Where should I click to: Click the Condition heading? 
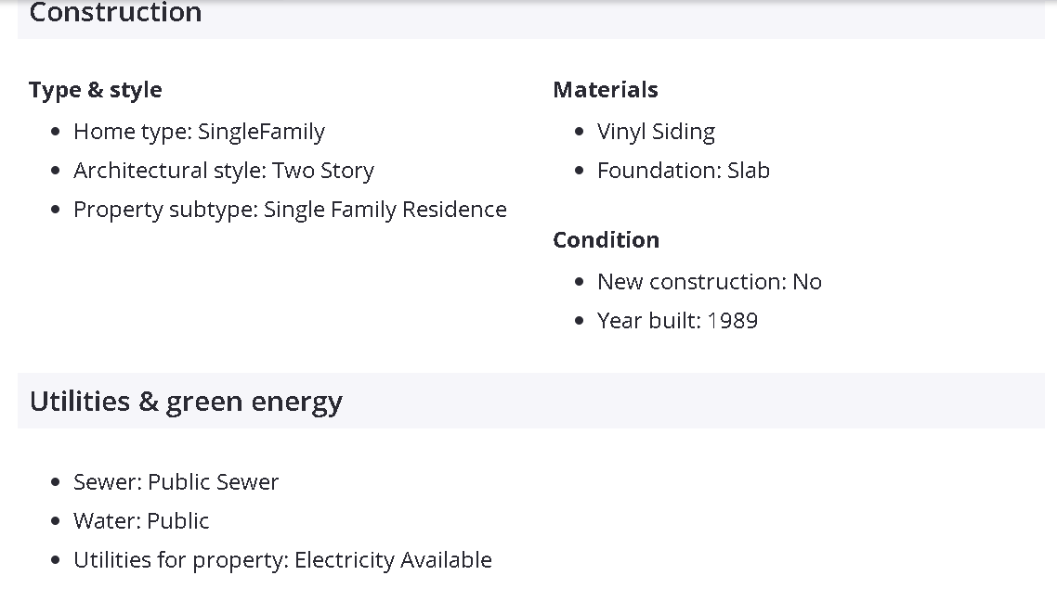tap(607, 240)
